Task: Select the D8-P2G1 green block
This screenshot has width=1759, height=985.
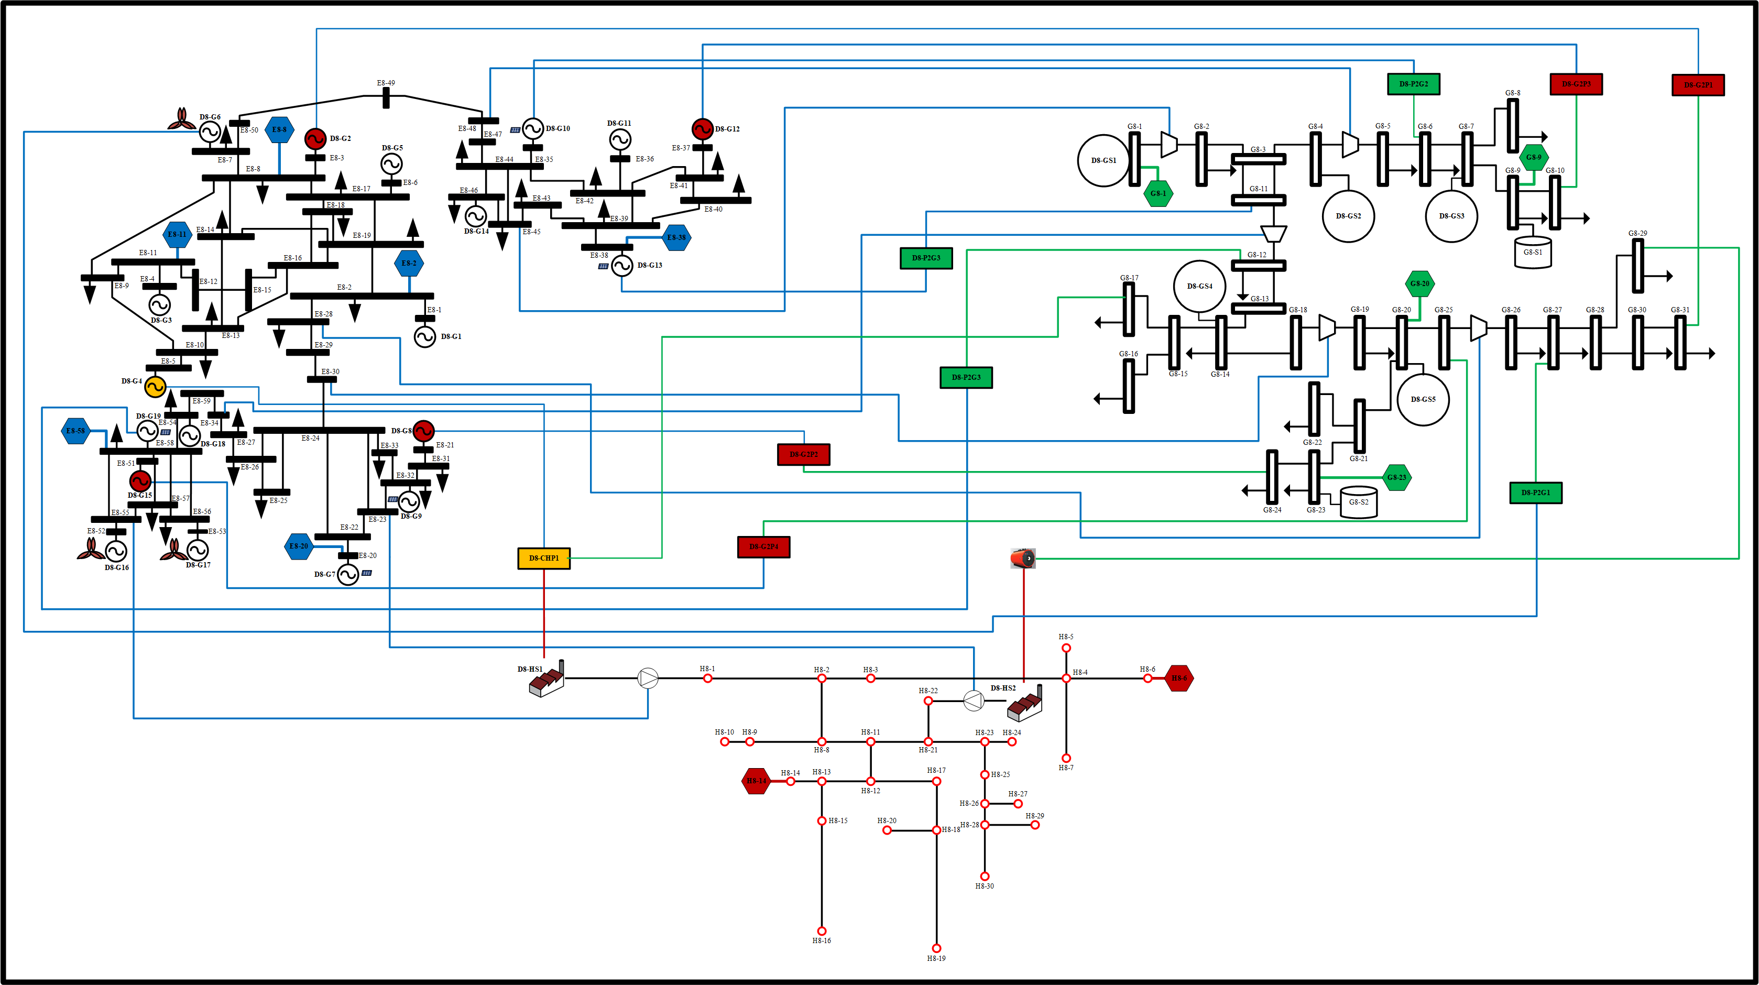Action: click(x=1536, y=492)
